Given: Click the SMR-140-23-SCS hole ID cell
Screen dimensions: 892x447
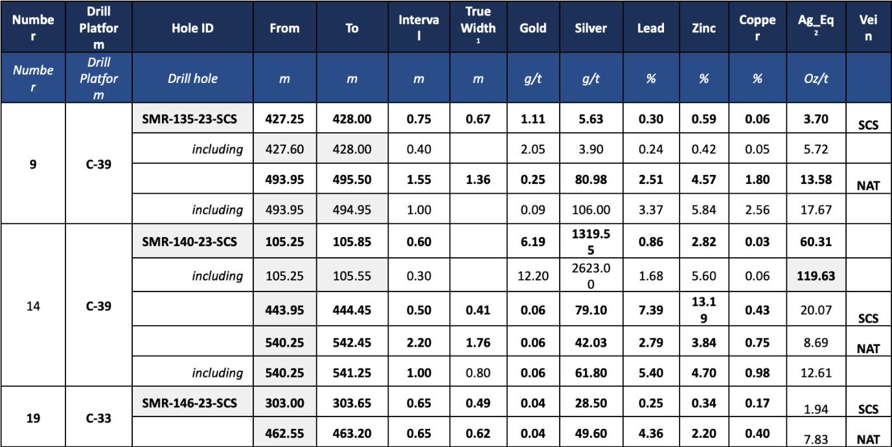Looking at the screenshot, I should (x=192, y=242).
